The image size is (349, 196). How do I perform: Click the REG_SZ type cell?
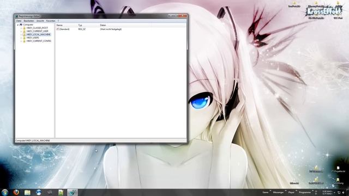click(82, 29)
